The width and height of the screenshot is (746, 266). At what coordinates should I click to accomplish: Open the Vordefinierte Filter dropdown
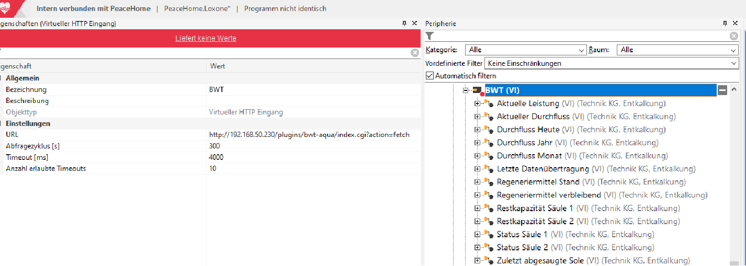612,63
